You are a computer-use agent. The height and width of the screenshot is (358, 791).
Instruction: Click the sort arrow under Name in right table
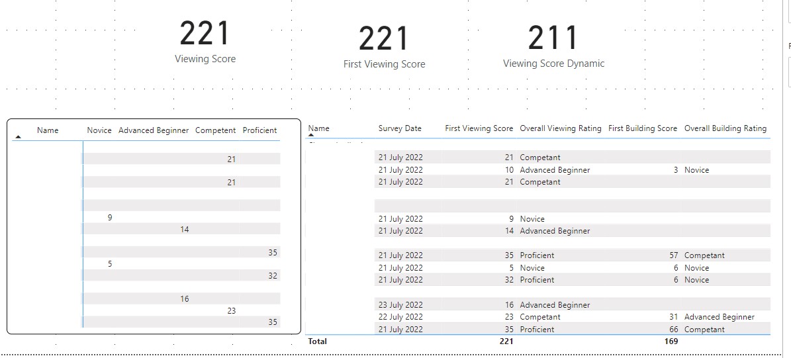(311, 135)
